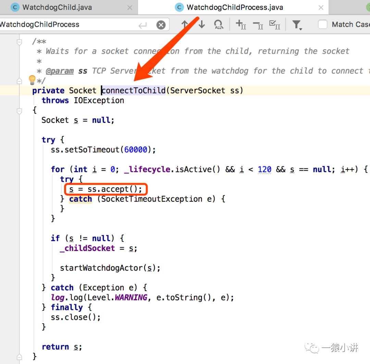Click the _childSocket field assignment
The width and height of the screenshot is (370, 364).
(x=87, y=248)
